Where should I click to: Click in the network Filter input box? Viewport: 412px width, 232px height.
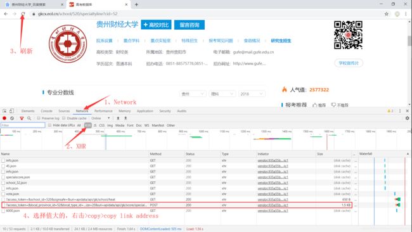23,126
